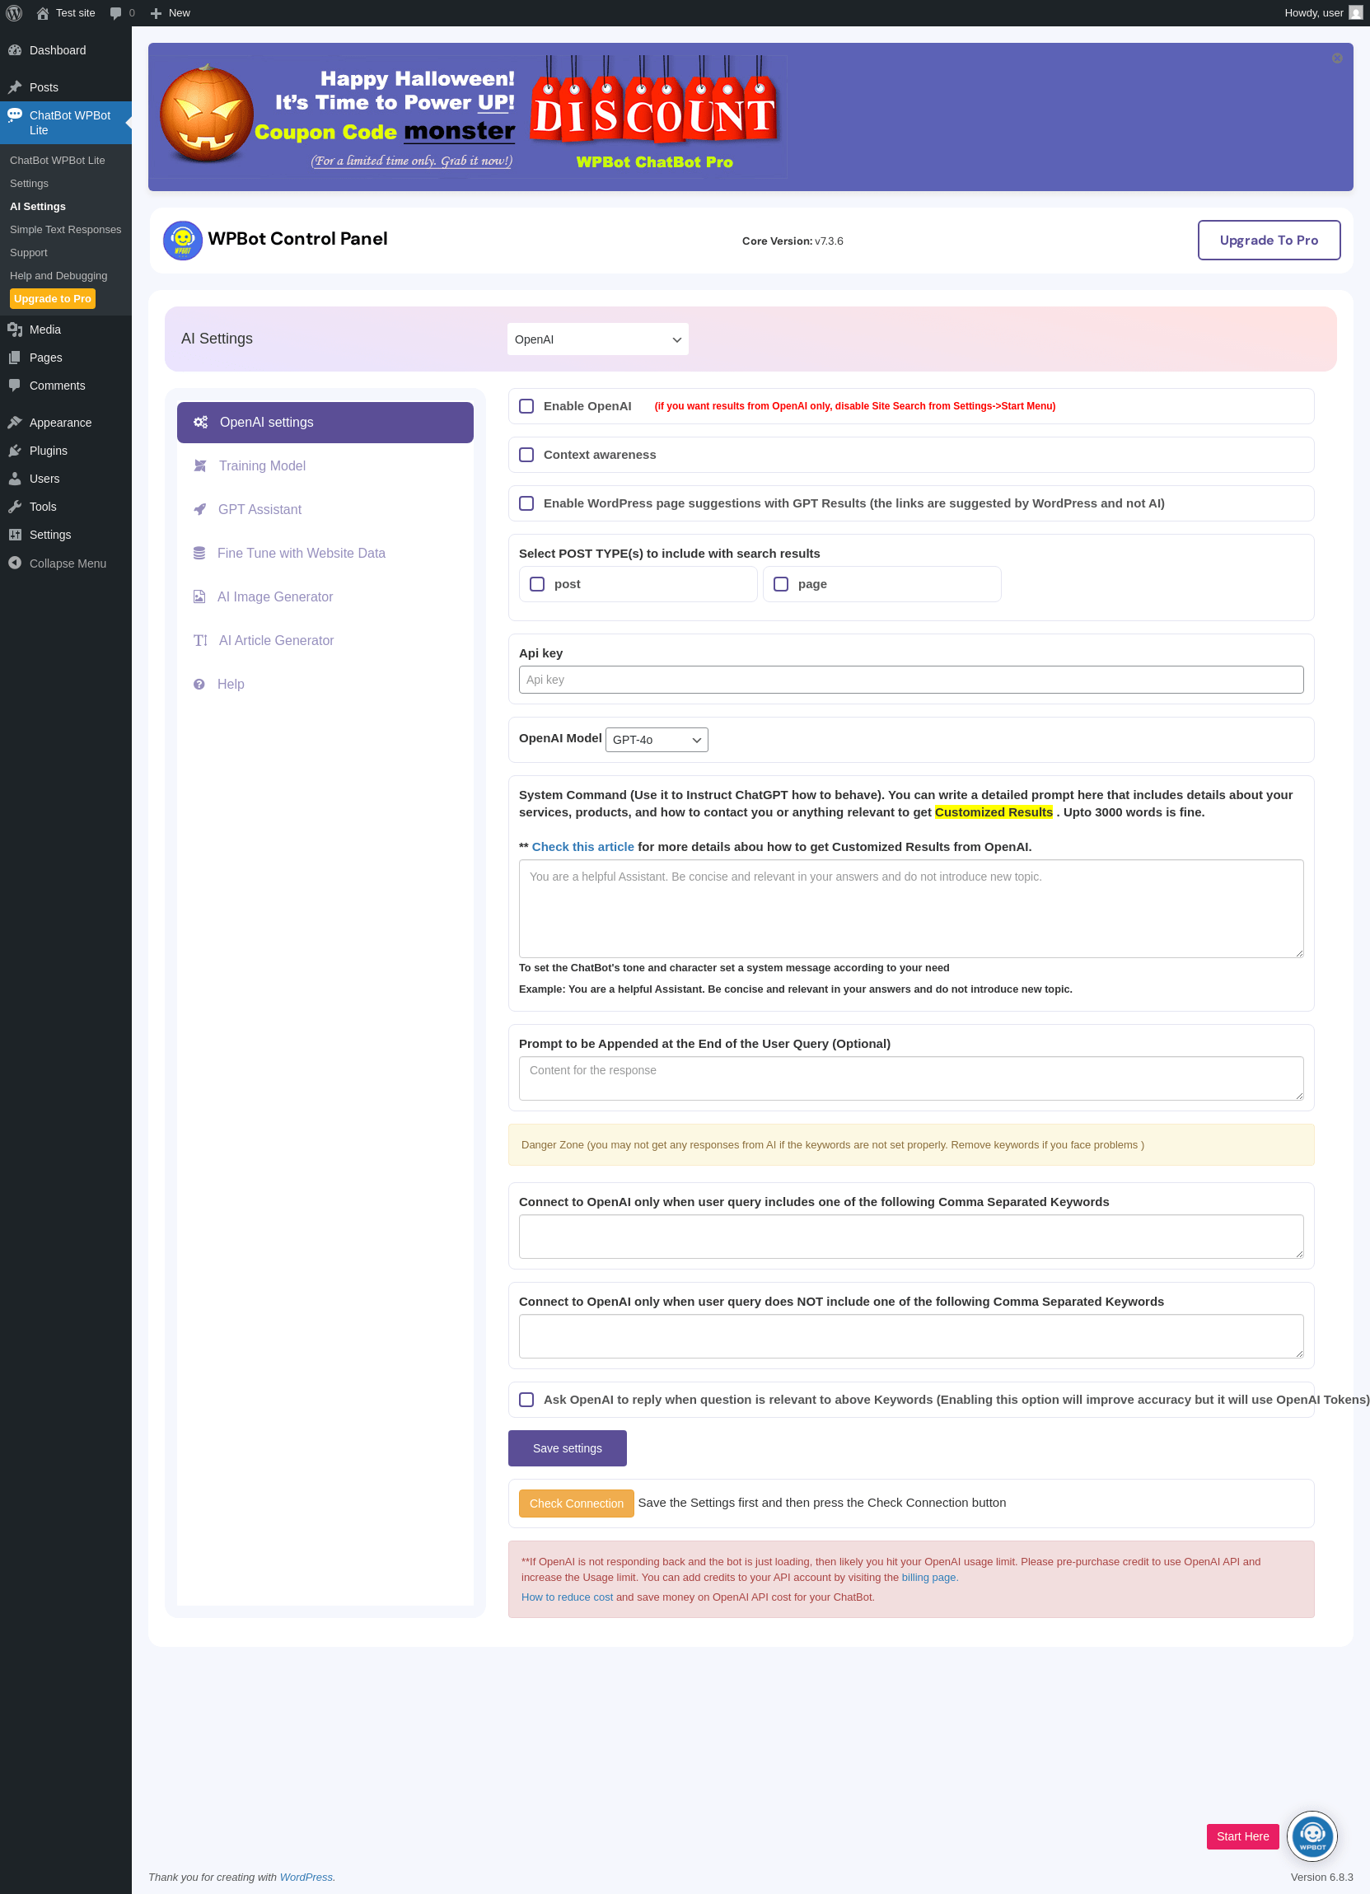Click the include-keywords textarea
Screen dimensions: 1370x1894
[x=911, y=1237]
